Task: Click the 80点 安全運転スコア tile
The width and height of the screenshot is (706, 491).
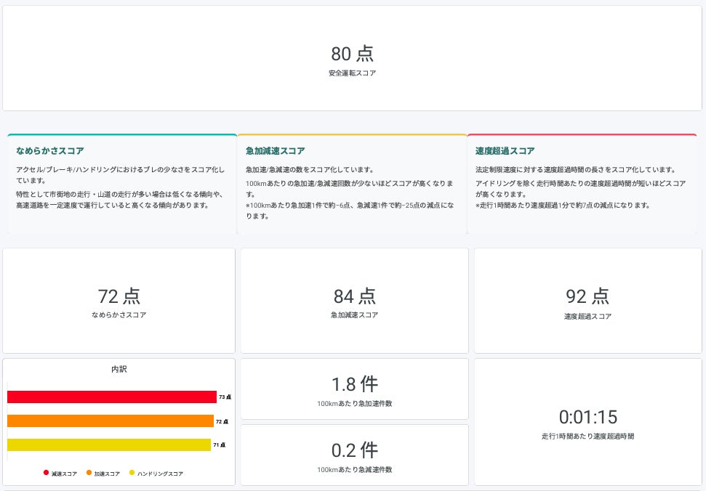Action: click(x=352, y=58)
